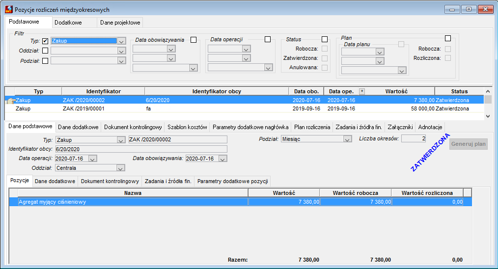Image resolution: width=498 pixels, height=269 pixels.
Task: Open the Adnotacje tab
Action: pos(430,127)
